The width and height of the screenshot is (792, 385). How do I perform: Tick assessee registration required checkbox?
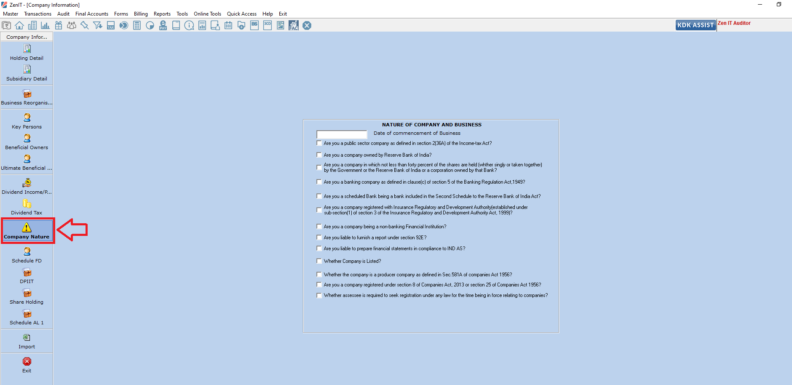(319, 295)
